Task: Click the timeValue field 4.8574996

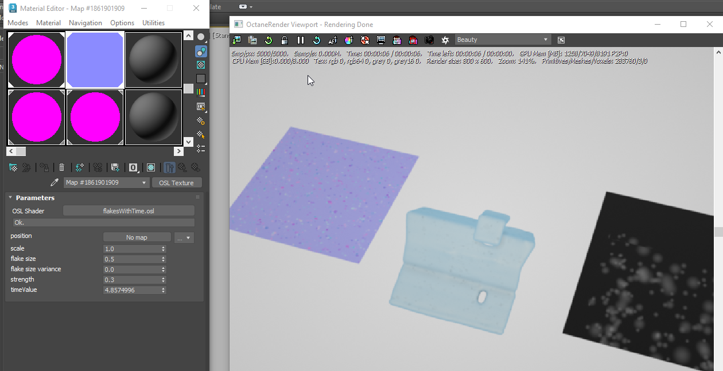Action: 132,290
